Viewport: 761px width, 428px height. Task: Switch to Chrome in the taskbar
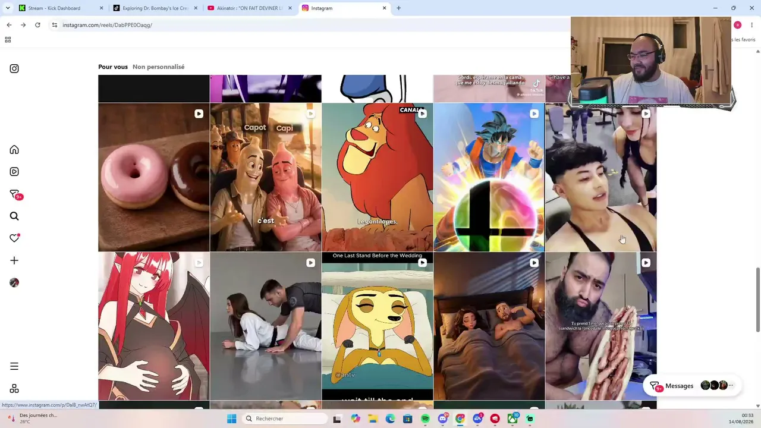460,418
